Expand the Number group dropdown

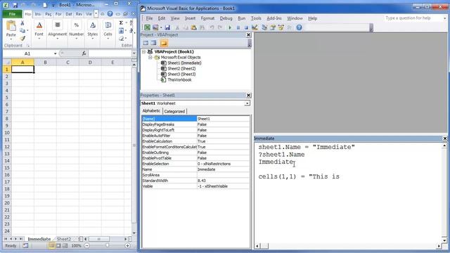(x=77, y=39)
